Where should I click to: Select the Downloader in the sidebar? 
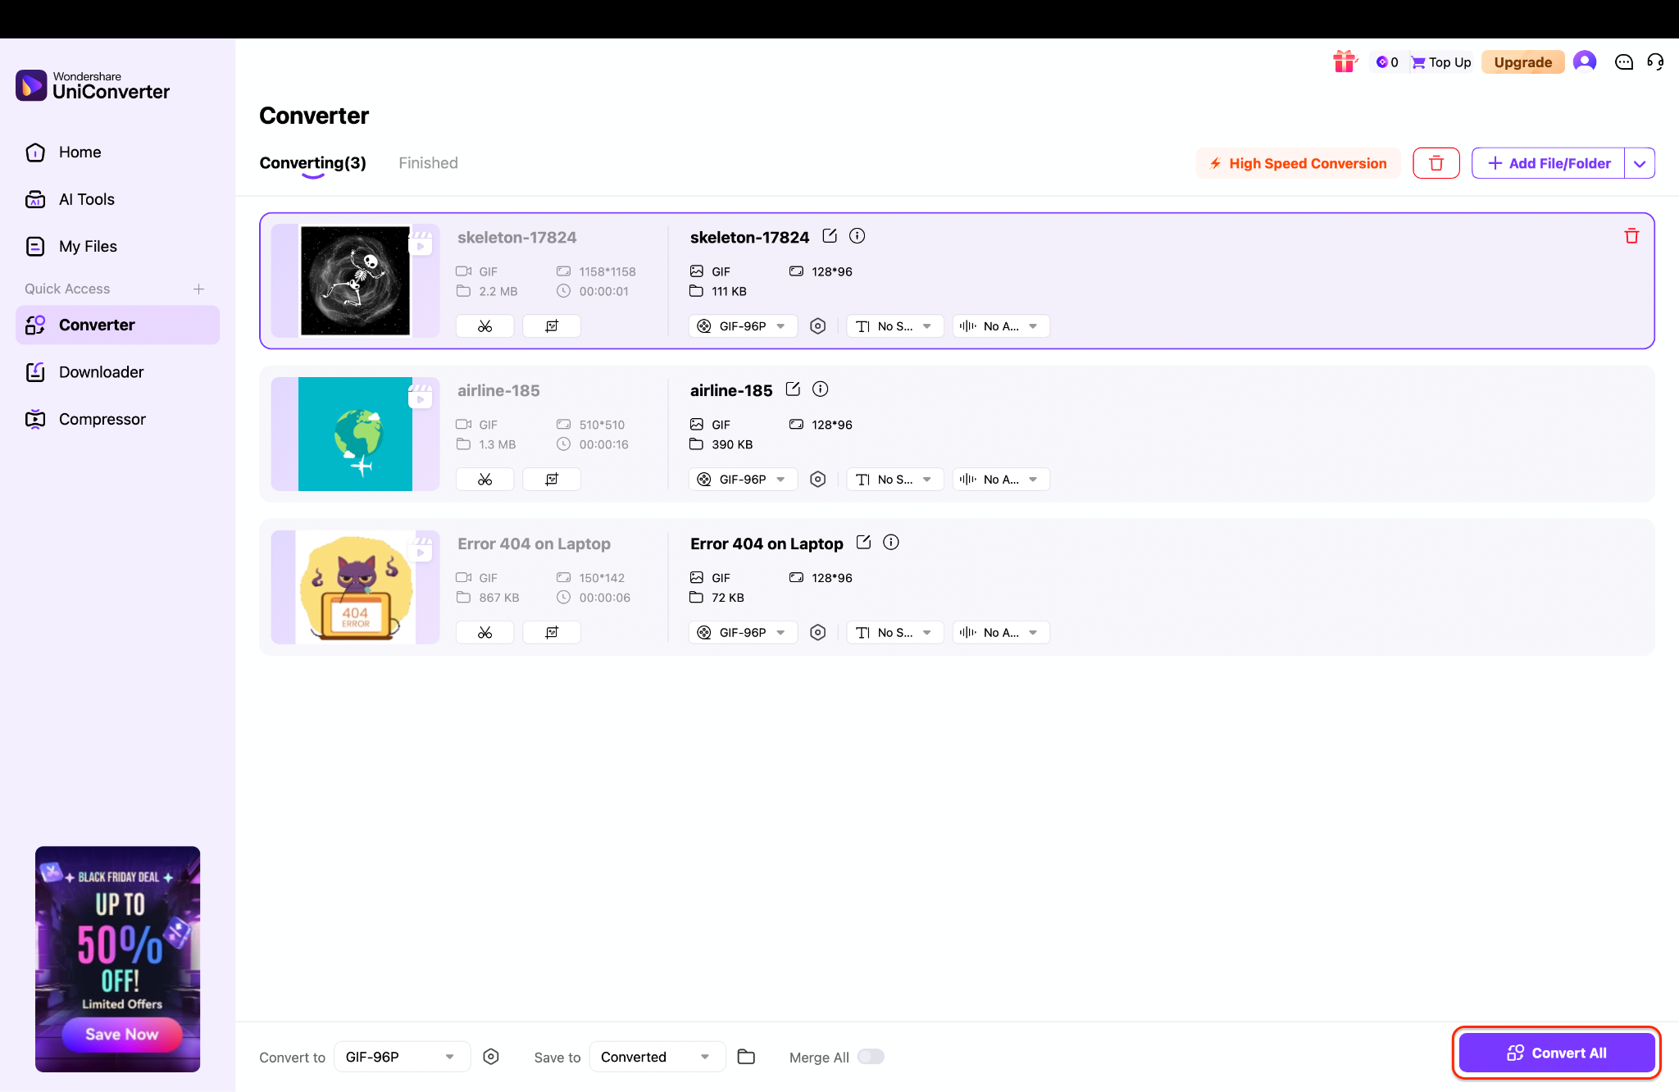pyautogui.click(x=101, y=371)
